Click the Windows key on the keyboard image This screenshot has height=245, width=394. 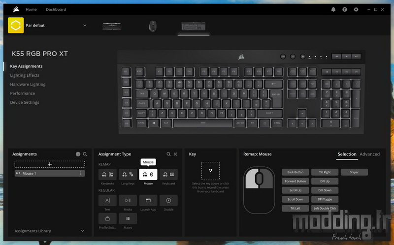pyautogui.click(x=154, y=123)
